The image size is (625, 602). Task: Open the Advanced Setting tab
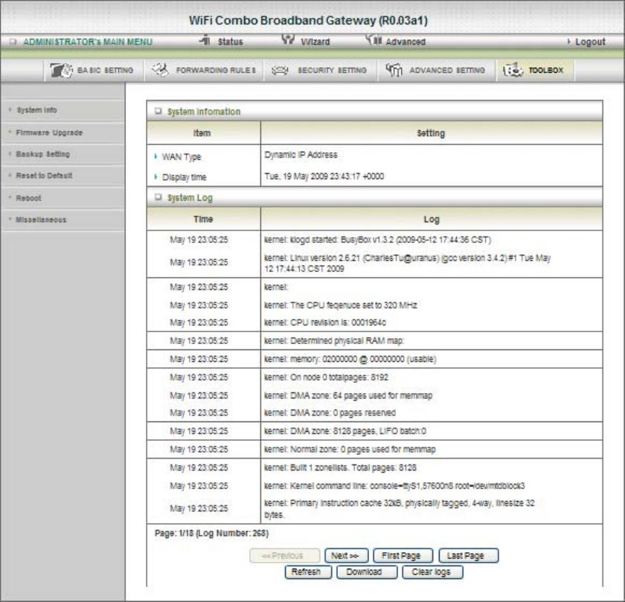[x=447, y=70]
